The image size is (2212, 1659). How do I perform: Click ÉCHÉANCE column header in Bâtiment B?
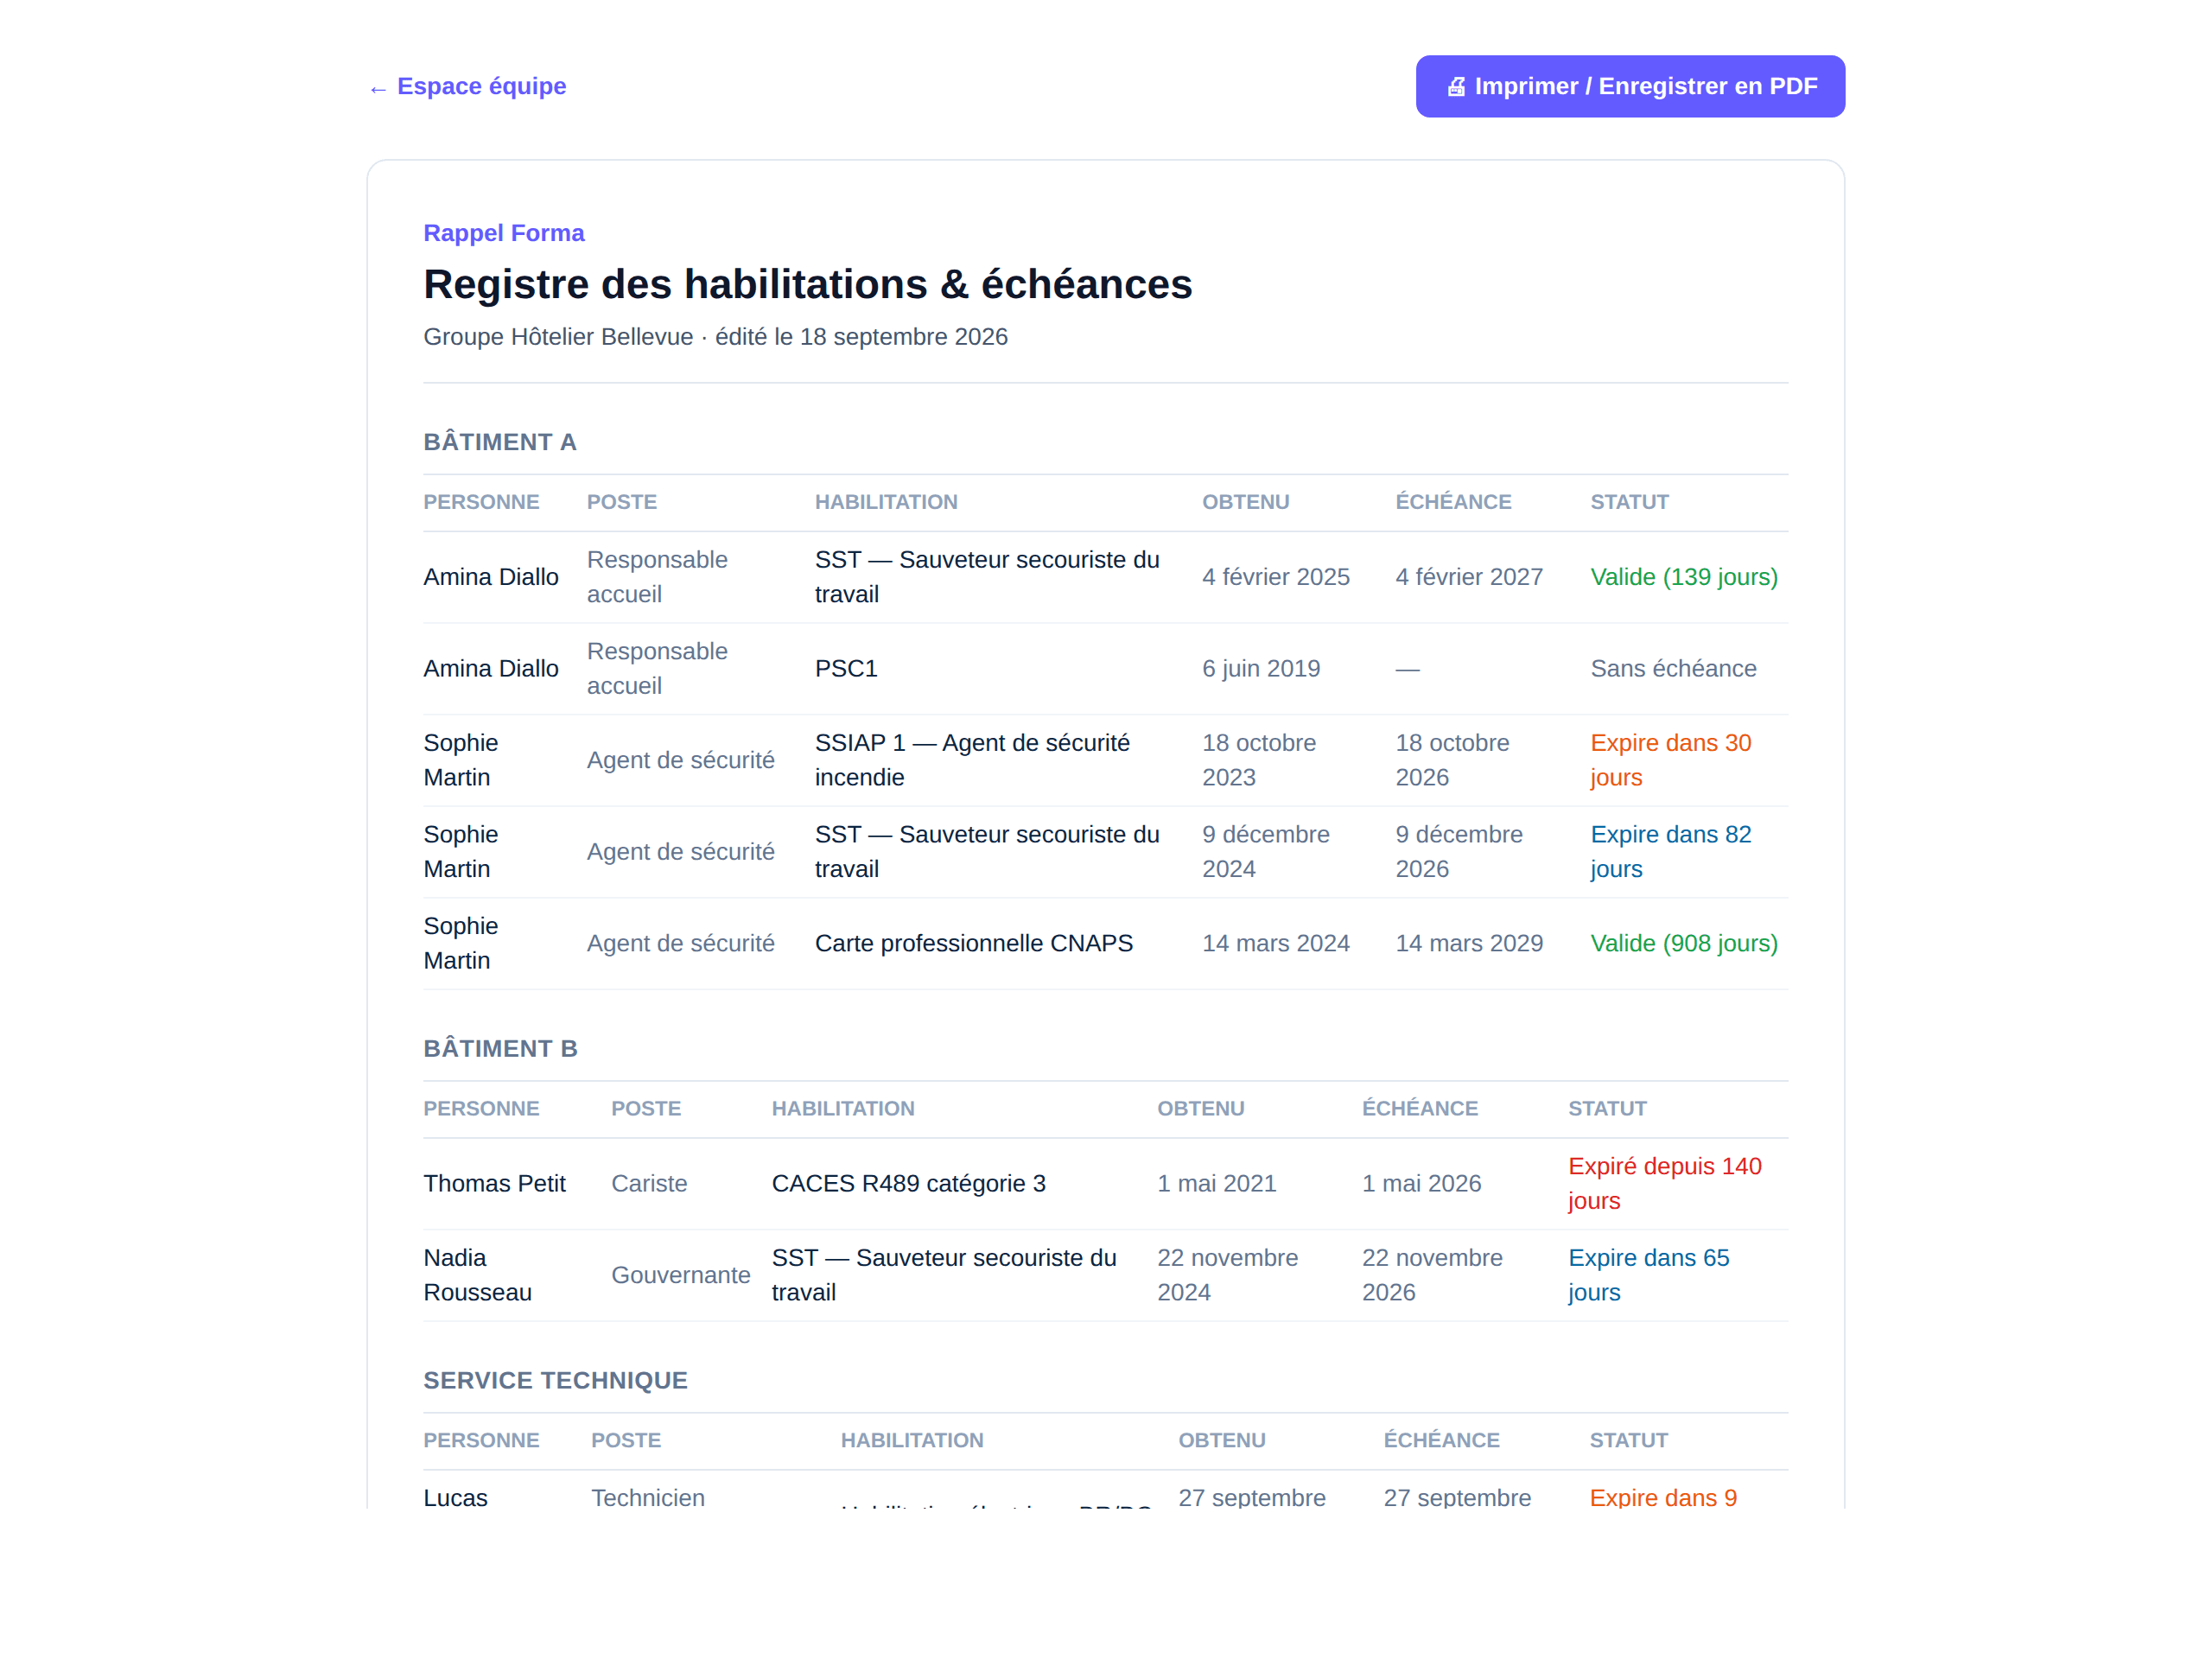[1419, 1108]
